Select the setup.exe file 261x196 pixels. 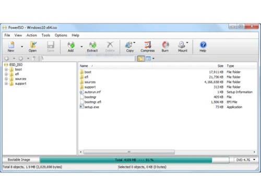point(92,107)
